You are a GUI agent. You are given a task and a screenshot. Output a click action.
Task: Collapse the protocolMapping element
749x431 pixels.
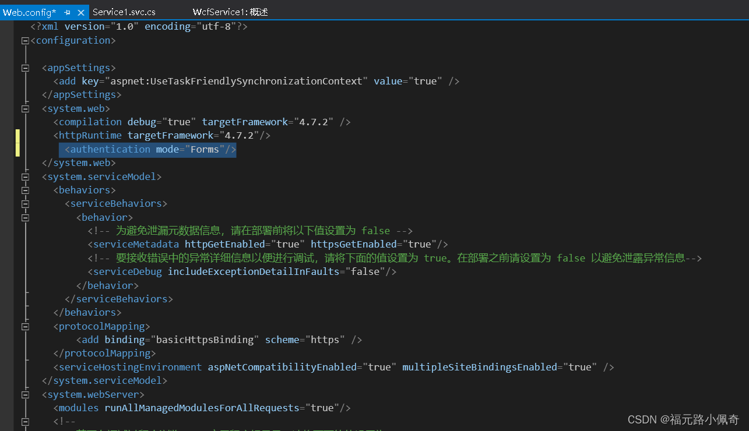(x=24, y=326)
